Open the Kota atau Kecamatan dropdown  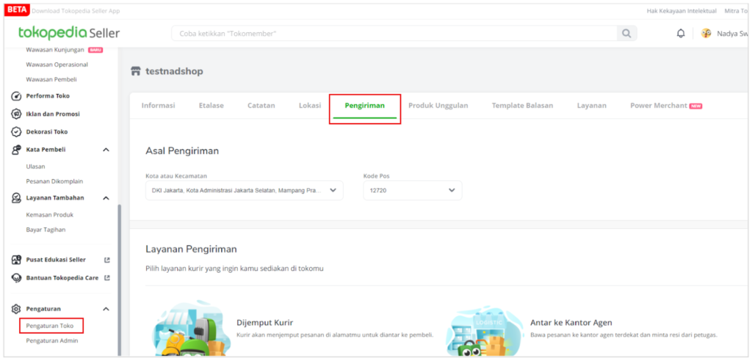point(244,190)
